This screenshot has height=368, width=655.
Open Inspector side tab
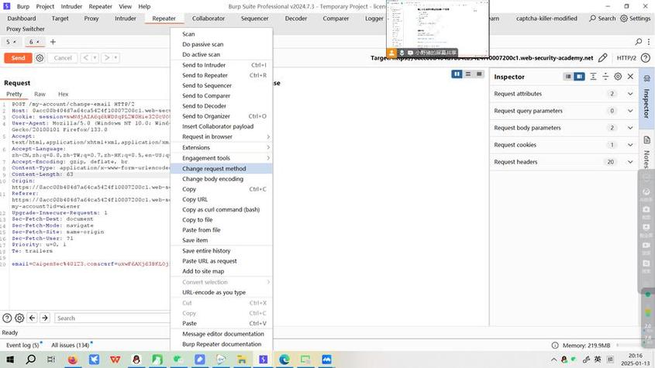[646, 98]
